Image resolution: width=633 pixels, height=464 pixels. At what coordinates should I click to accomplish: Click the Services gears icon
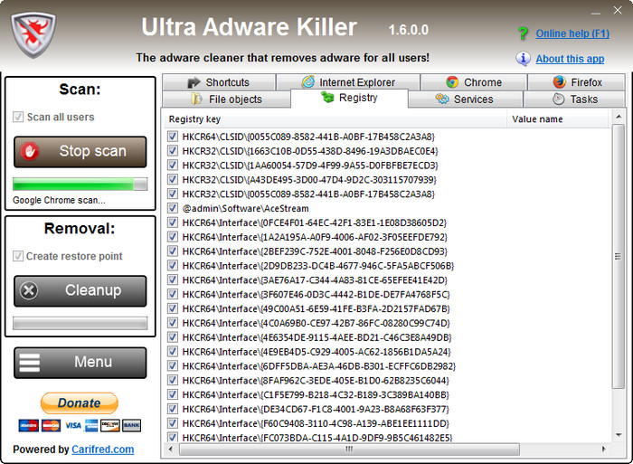(442, 99)
